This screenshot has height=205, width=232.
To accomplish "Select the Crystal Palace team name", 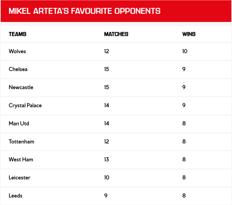I will pos(25,106).
